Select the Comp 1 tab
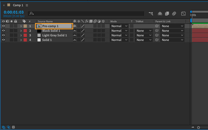The width and height of the screenshot is (208, 130). (18, 5)
